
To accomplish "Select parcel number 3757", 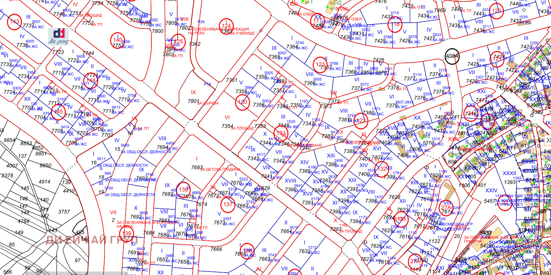I will click(x=64, y=211).
